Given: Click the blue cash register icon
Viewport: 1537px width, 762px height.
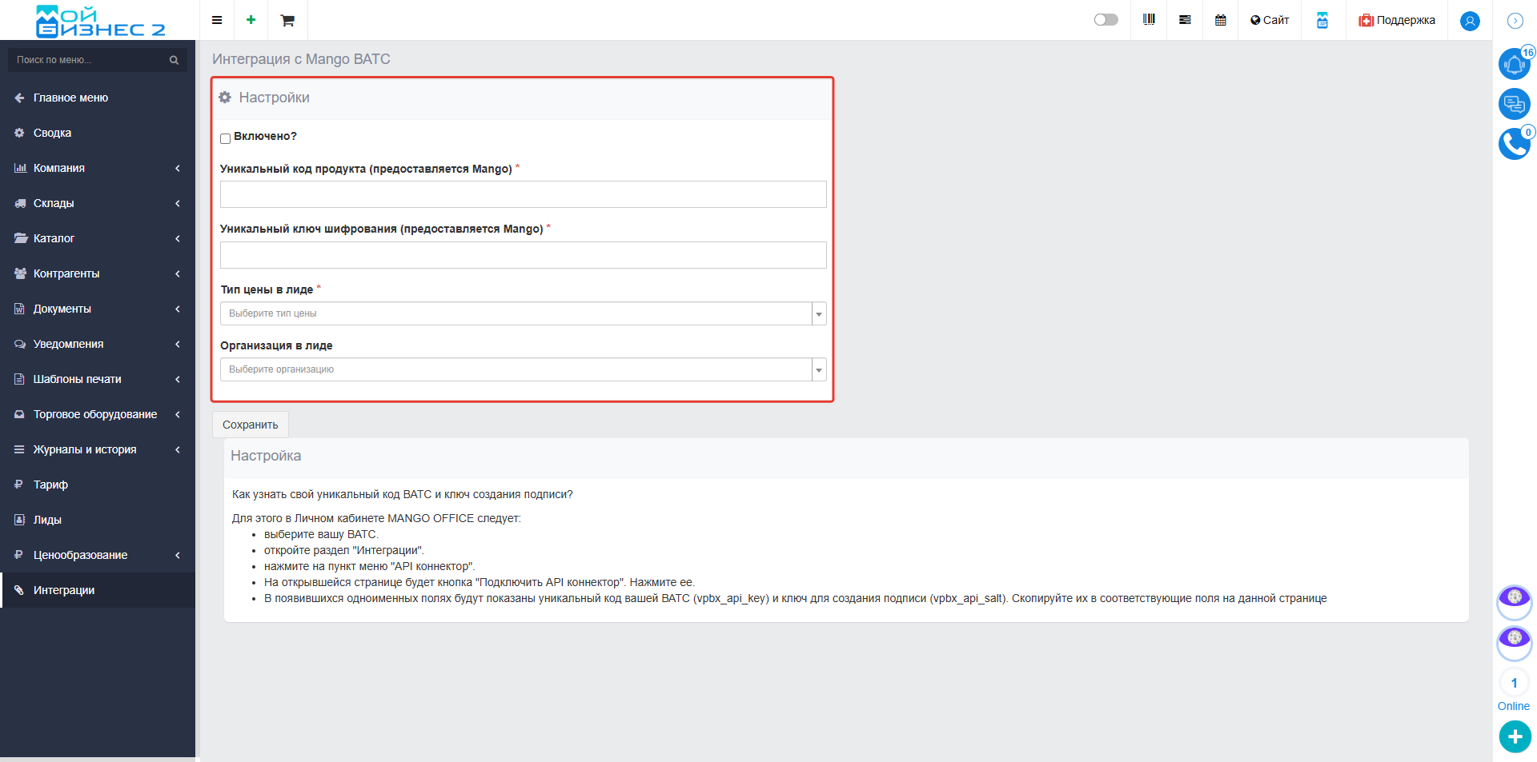Looking at the screenshot, I should [1322, 20].
